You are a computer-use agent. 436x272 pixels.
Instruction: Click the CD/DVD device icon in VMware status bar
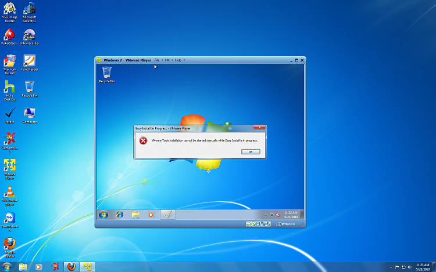pos(253,224)
